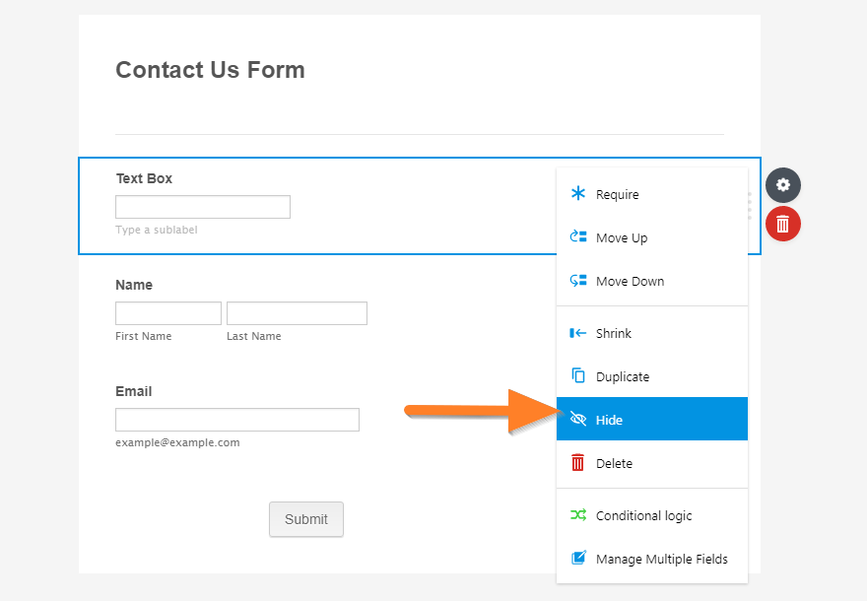Click the Contact Us Form heading
Screen dimensions: 867x601
pos(210,70)
